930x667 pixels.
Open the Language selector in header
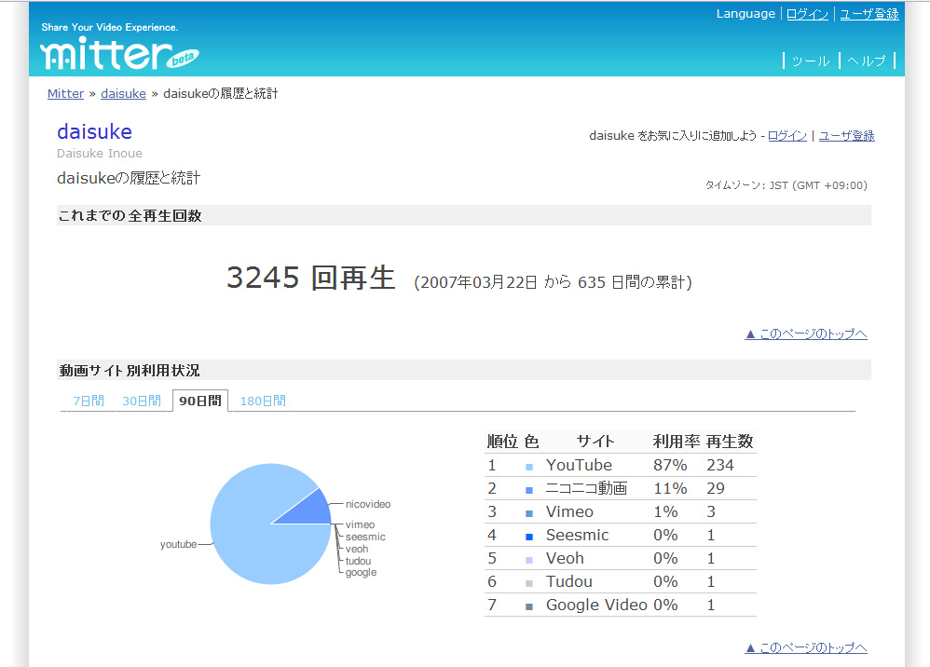745,14
